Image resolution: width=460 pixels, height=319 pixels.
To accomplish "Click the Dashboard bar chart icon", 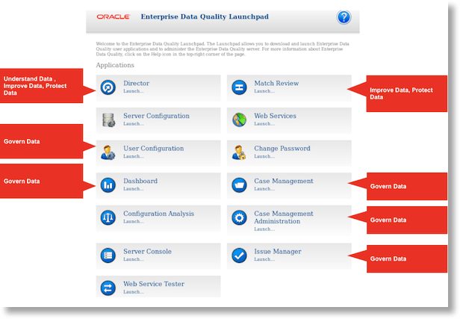I will 108,185.
